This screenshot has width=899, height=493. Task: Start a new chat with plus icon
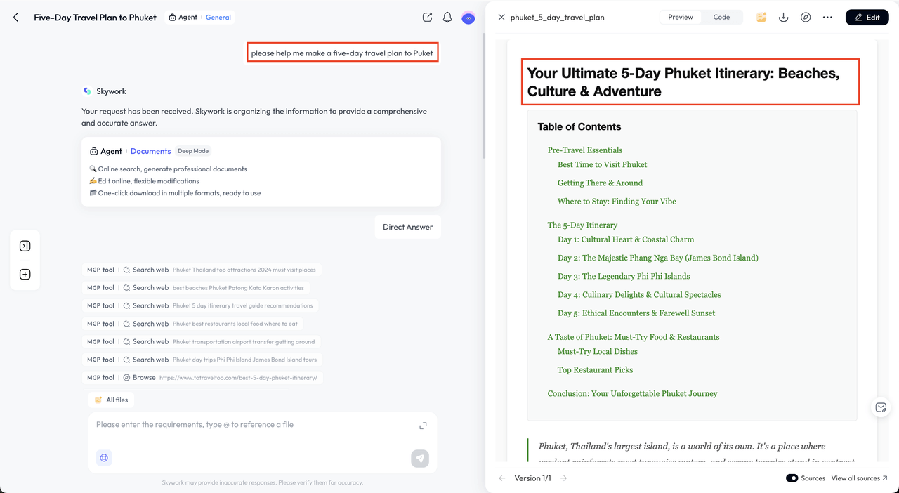click(x=25, y=275)
